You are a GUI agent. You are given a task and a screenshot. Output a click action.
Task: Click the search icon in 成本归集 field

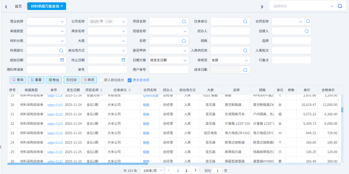[x=245, y=70]
